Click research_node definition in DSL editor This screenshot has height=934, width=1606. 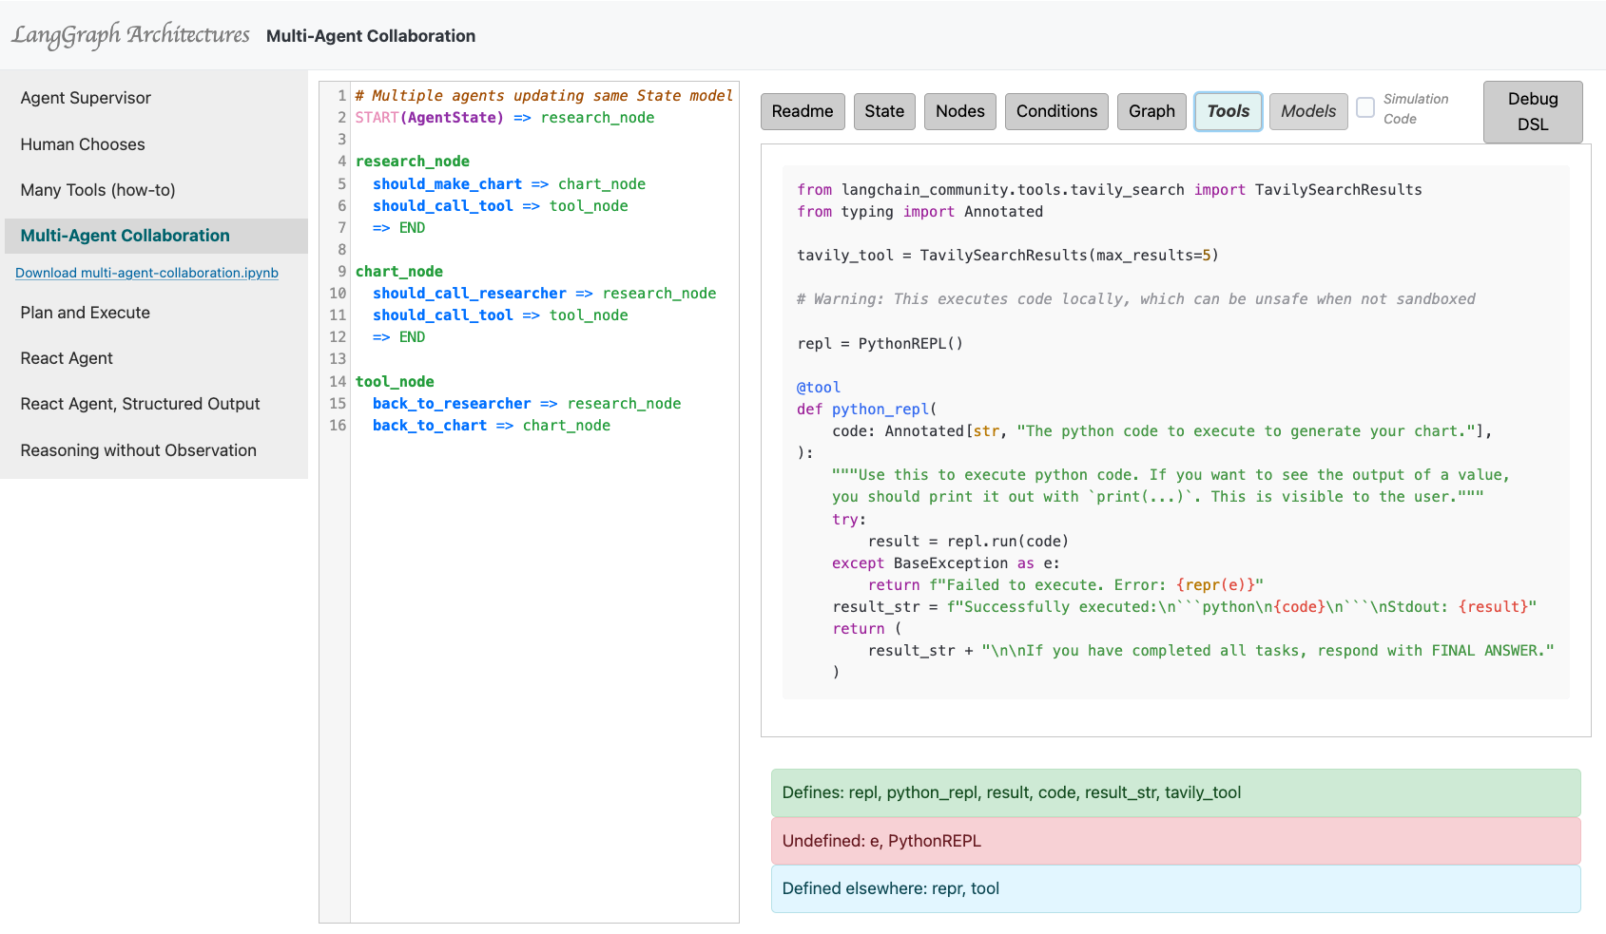tap(412, 162)
